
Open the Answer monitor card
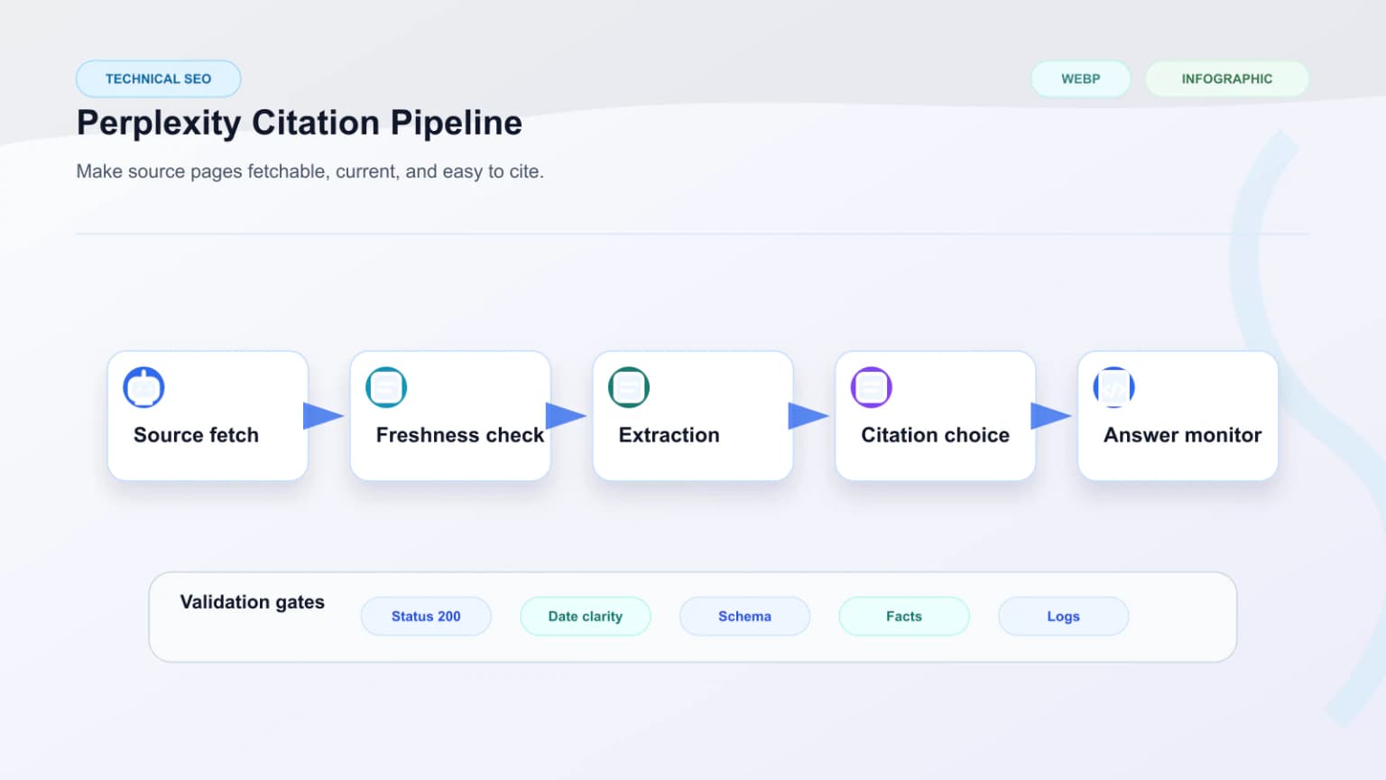1178,416
